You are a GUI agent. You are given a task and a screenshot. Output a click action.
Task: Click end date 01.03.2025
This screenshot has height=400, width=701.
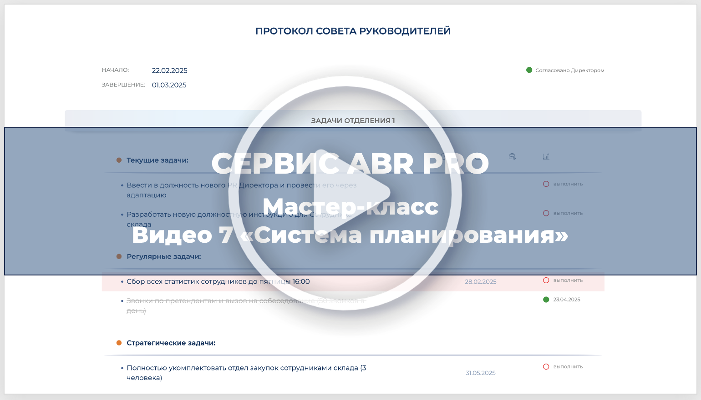pos(169,85)
